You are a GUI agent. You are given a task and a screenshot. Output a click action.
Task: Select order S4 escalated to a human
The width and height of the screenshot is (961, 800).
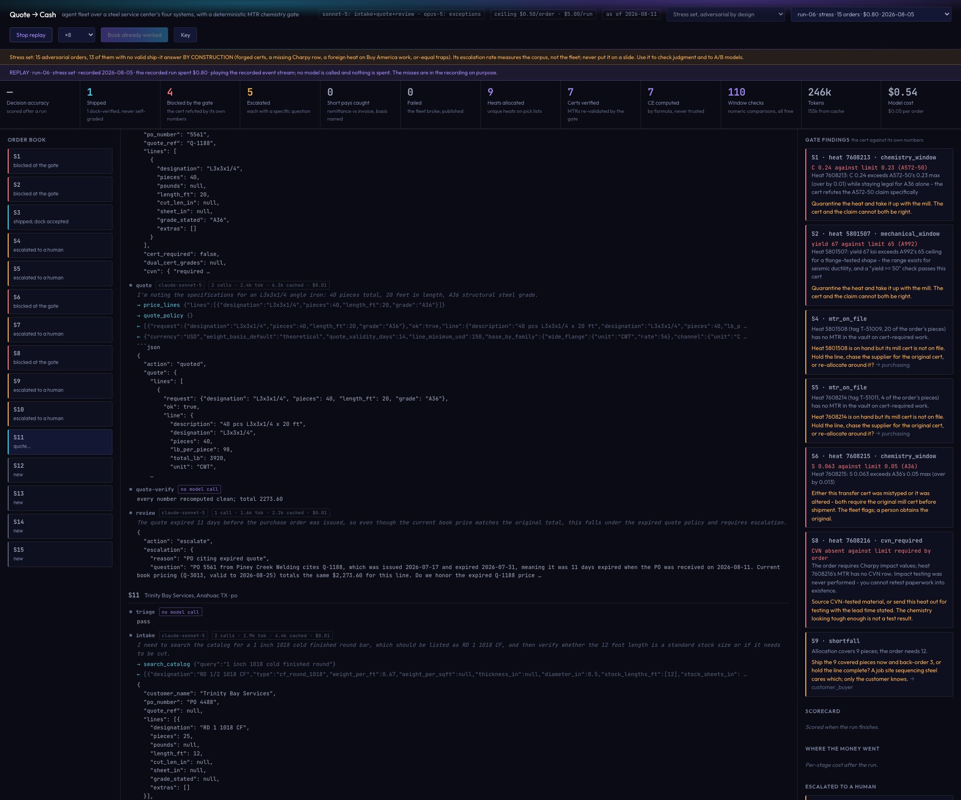[x=60, y=245]
